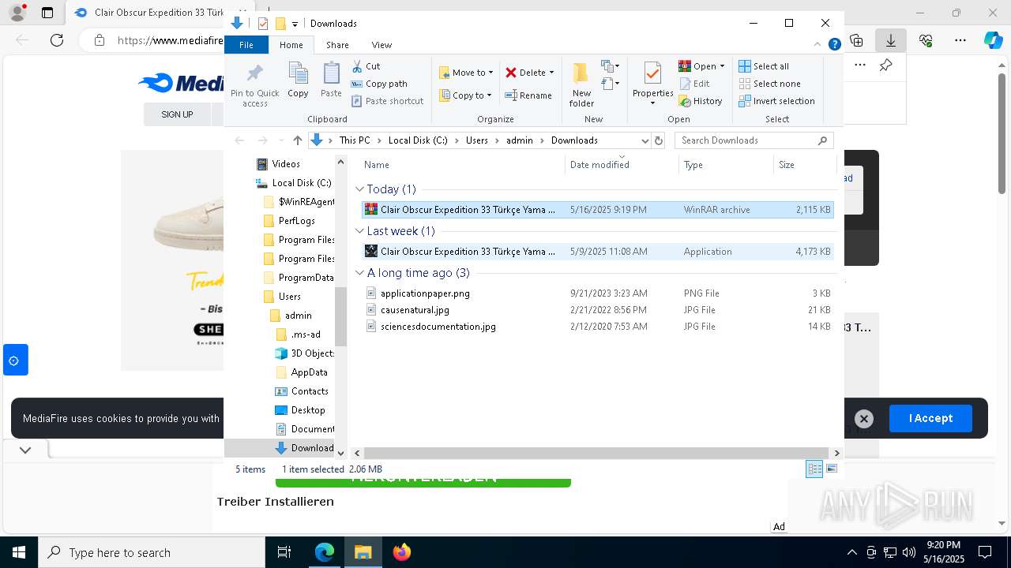1011x568 pixels.
Task: Open the Delete dropdown arrow
Action: [551, 73]
